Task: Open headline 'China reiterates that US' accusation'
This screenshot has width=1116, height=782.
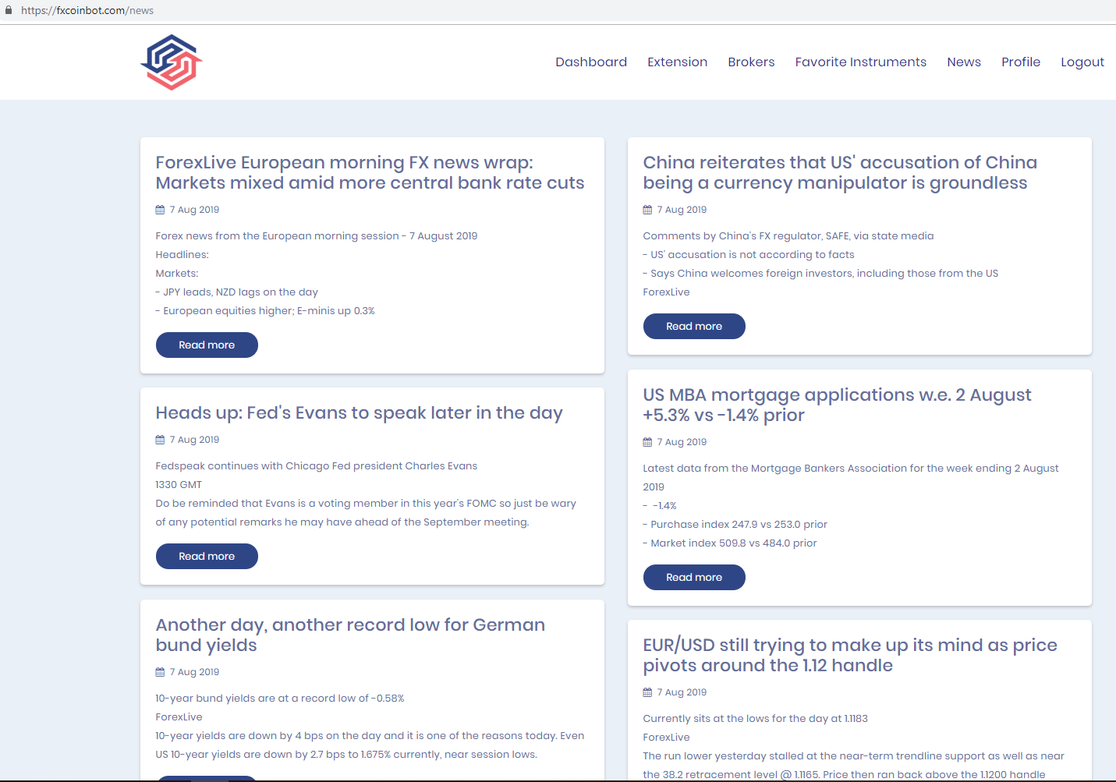Action: (840, 172)
